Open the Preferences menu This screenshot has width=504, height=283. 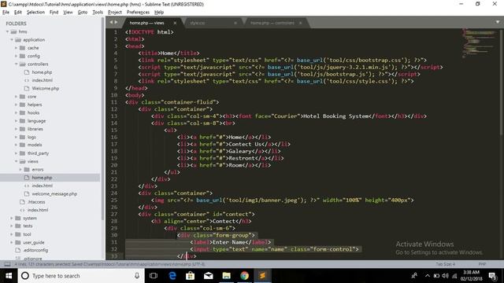(138, 13)
